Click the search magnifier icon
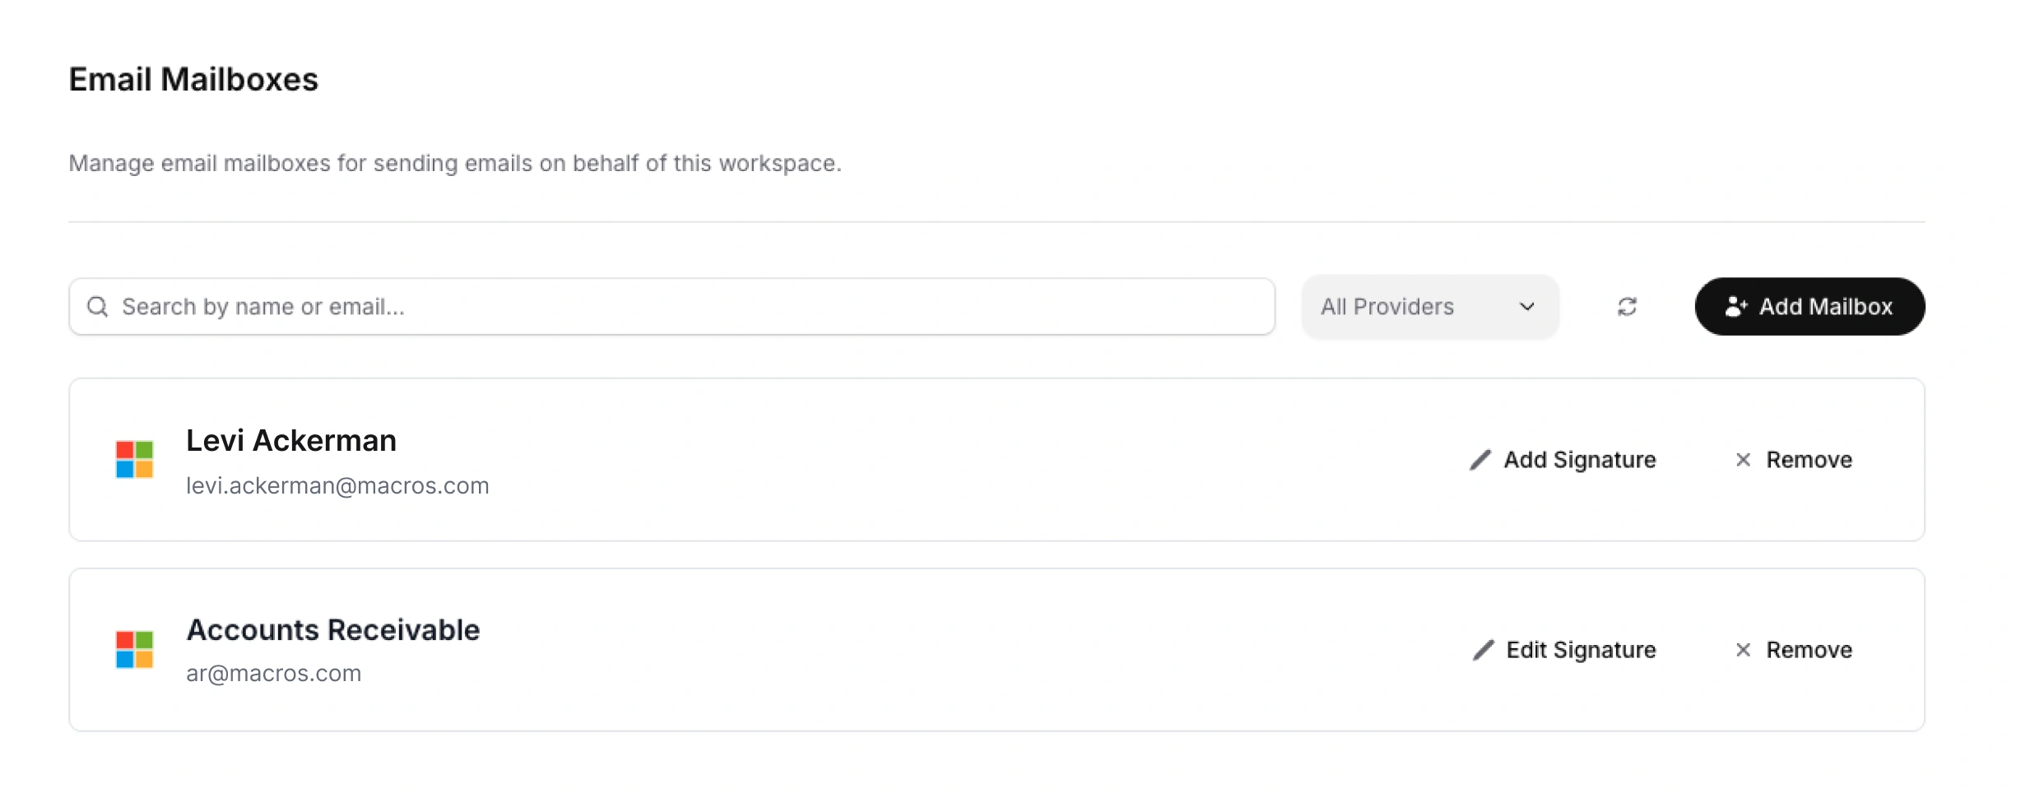Screen dimensions: 2021x793 [x=98, y=307]
